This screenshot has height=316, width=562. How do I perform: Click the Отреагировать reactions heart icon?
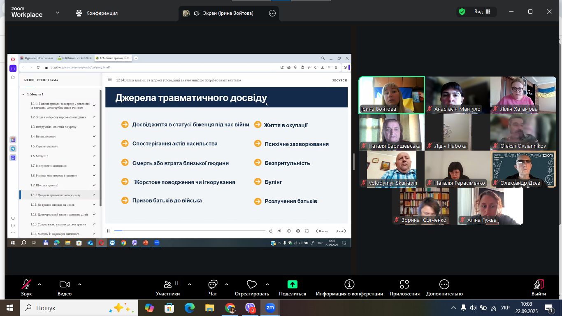pyautogui.click(x=252, y=285)
